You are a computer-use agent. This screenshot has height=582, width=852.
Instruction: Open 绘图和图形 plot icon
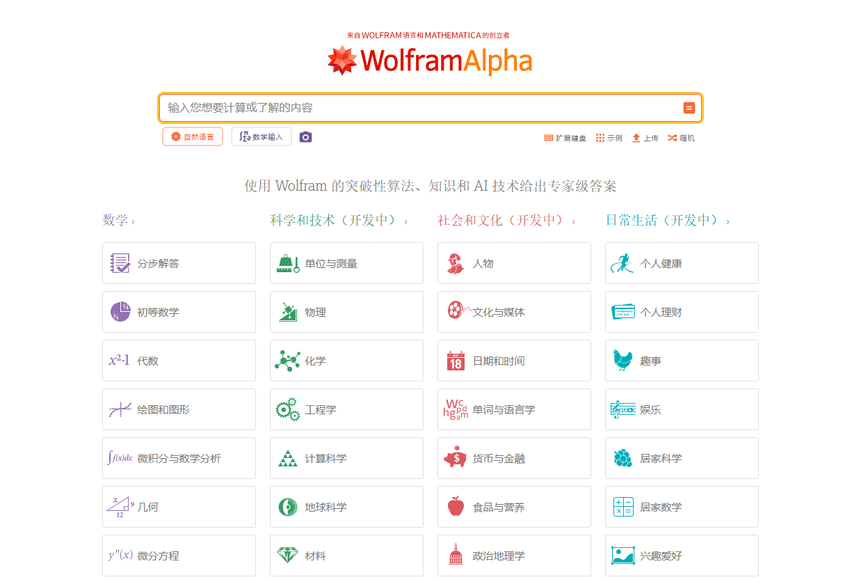[x=120, y=409]
